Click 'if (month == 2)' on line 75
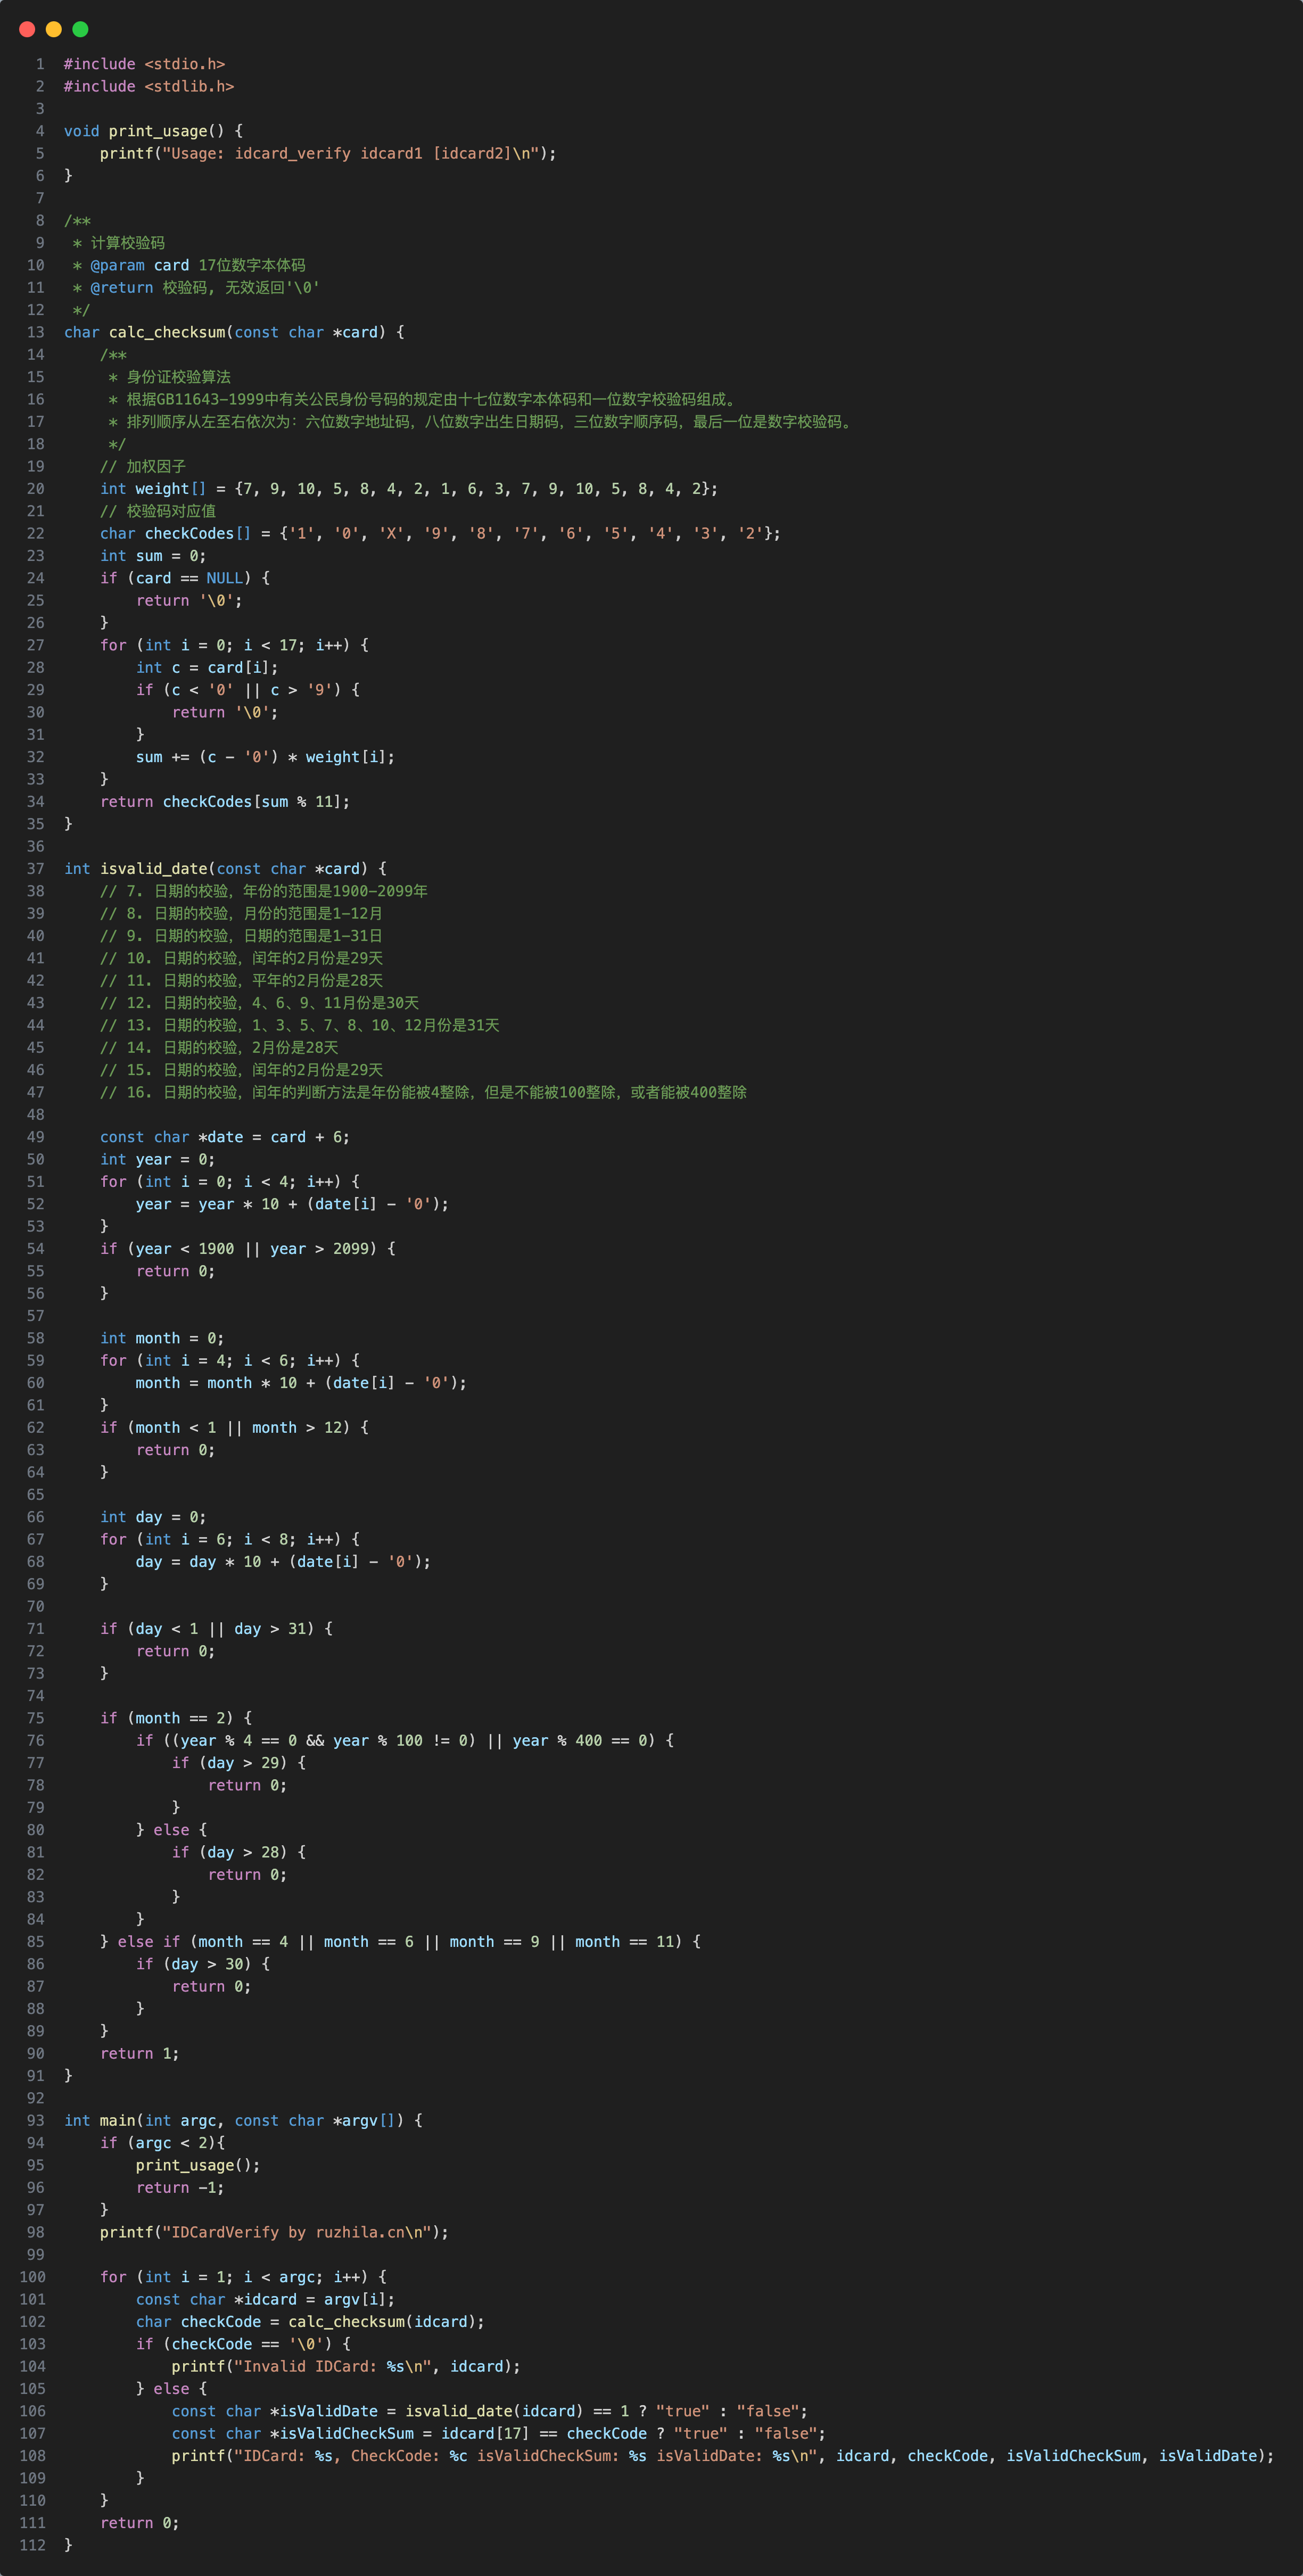1303x2576 pixels. tap(176, 1718)
